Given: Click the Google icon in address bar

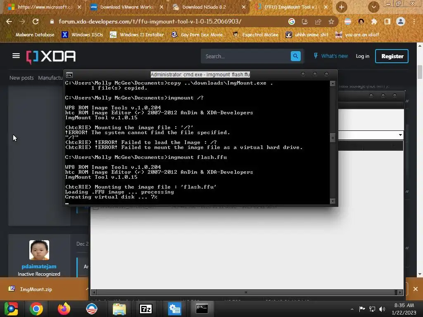Looking at the screenshot, I should (x=291, y=21).
